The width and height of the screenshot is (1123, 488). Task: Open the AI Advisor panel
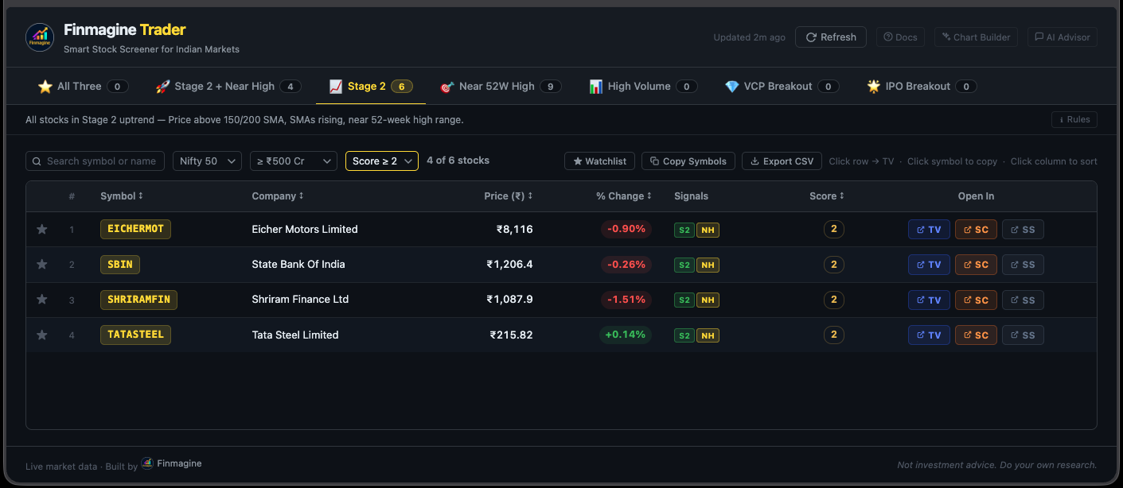click(1062, 37)
